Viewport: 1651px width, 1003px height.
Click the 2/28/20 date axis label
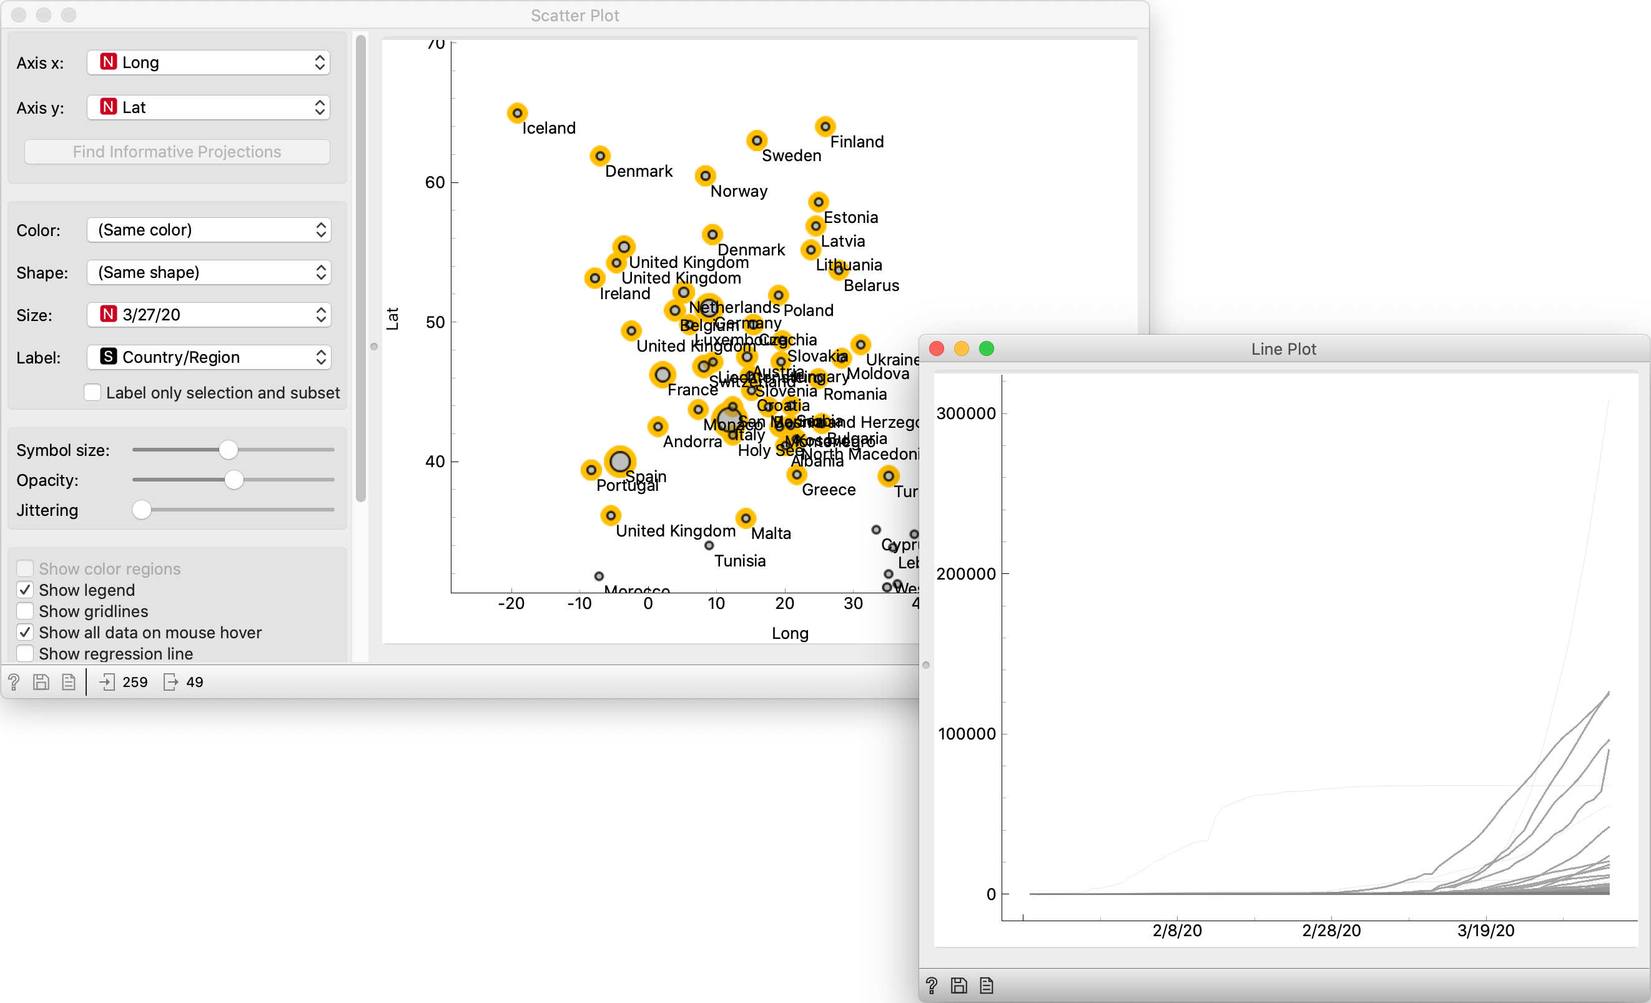pos(1331,930)
